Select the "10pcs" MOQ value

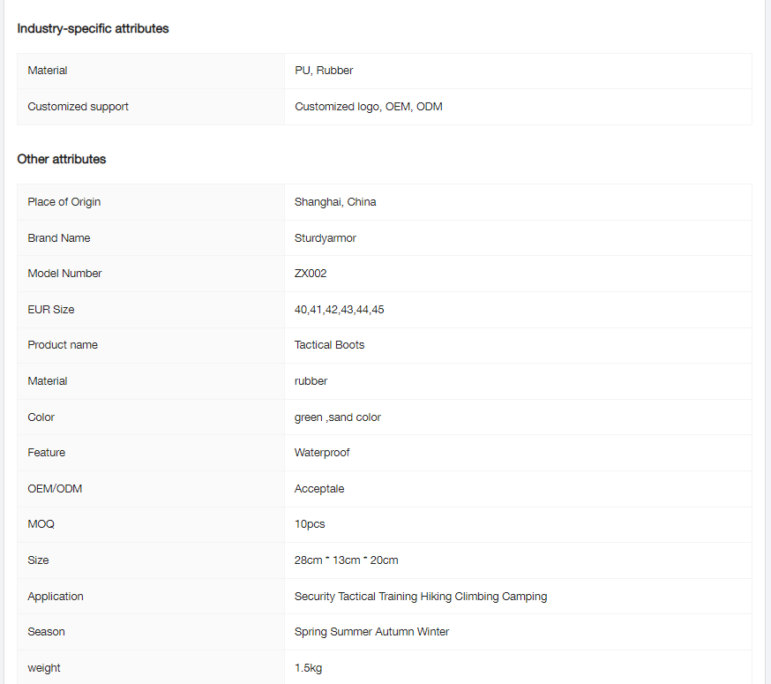[x=310, y=524]
